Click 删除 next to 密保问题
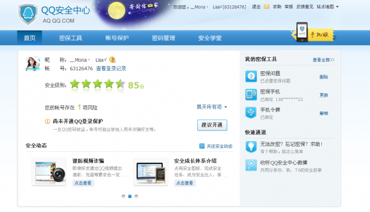The width and height of the screenshot is (370, 212). [323, 77]
